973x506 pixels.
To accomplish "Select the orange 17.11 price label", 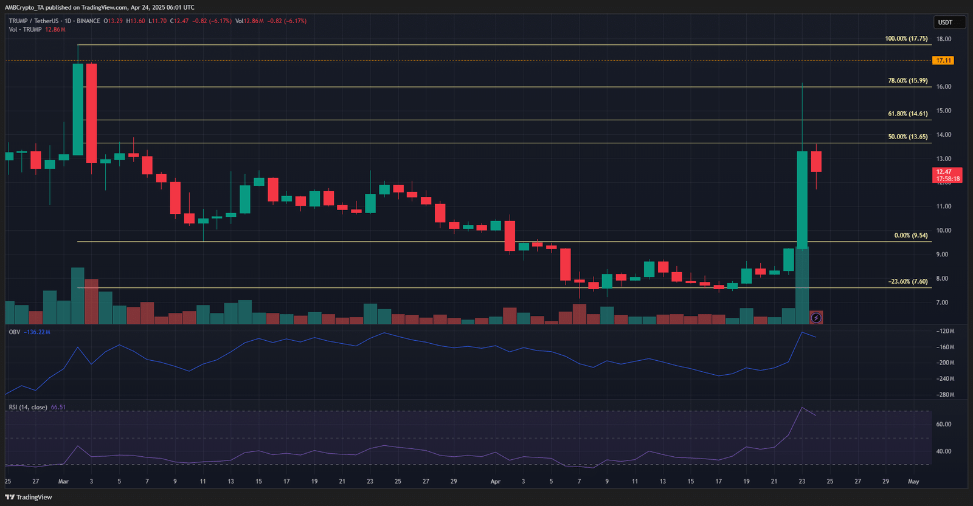I will point(943,61).
